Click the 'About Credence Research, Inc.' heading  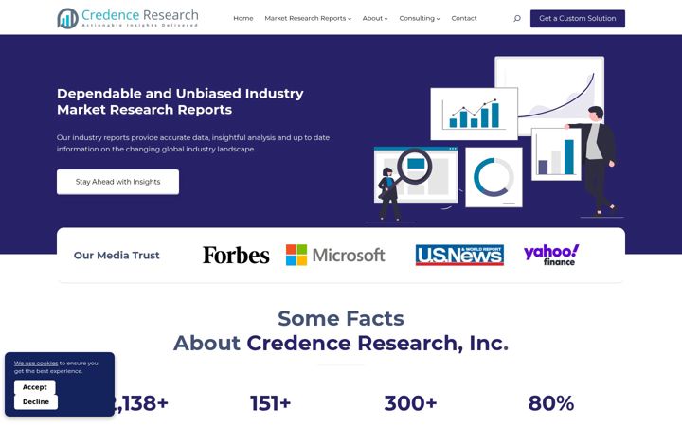(341, 343)
